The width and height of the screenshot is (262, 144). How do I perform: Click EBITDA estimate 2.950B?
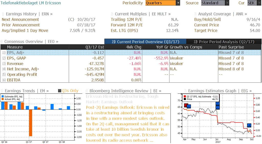coord(97,80)
